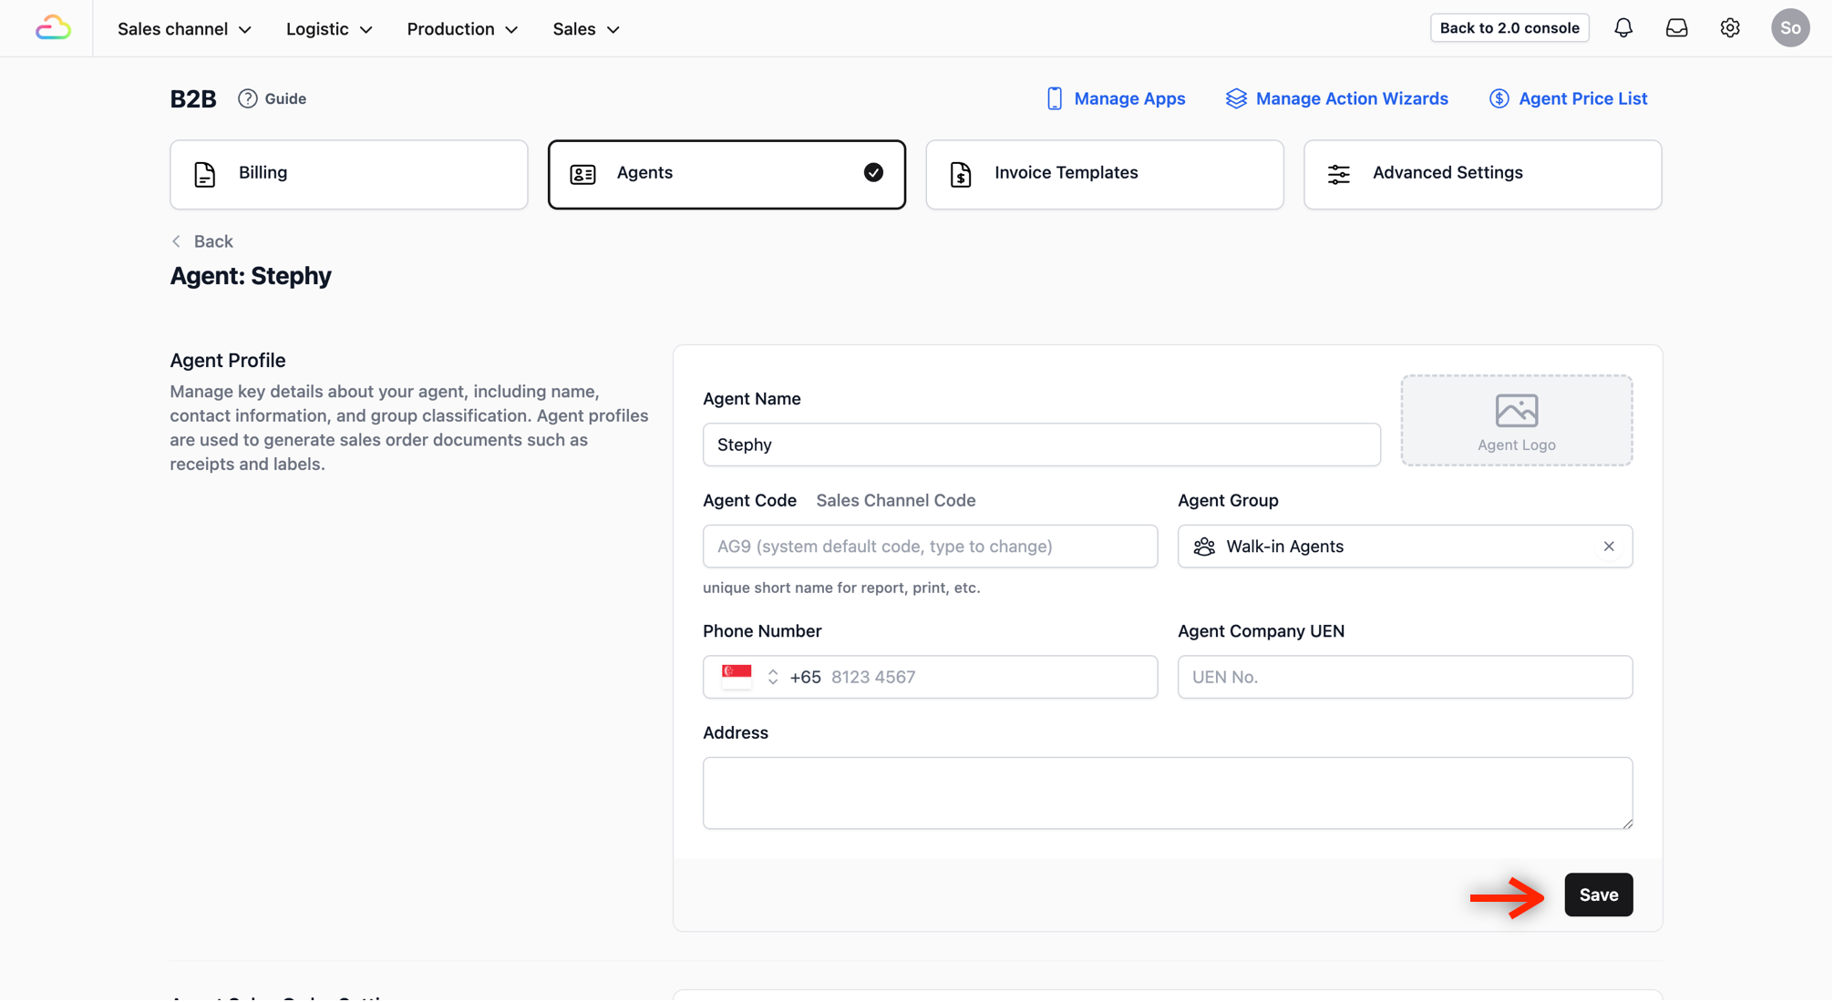This screenshot has height=1002, width=1834.
Task: Click the cloud logo in the header
Action: [x=53, y=28]
